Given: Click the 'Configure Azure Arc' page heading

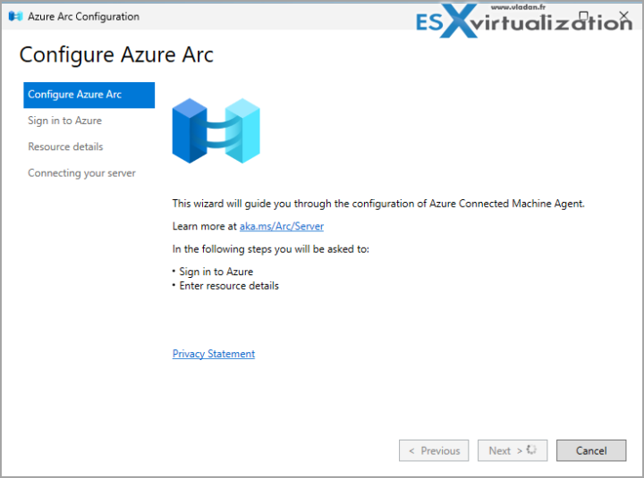Looking at the screenshot, I should pyautogui.click(x=116, y=55).
